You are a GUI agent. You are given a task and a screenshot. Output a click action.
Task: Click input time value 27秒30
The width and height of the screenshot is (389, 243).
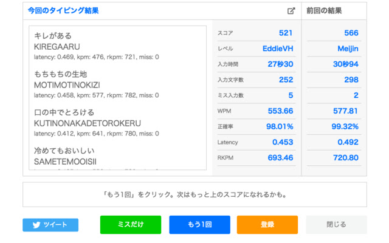[280, 64]
